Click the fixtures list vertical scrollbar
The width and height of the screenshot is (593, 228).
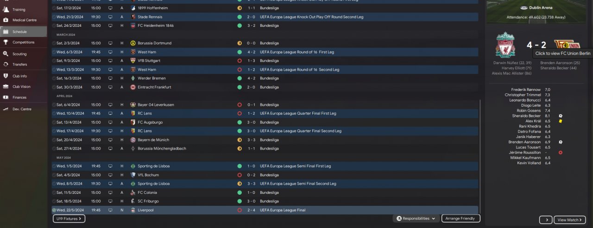[481, 157]
